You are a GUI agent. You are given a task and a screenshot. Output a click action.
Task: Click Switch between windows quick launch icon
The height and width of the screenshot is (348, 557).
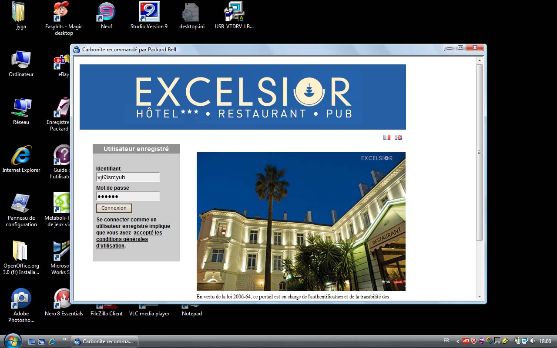pos(42,341)
